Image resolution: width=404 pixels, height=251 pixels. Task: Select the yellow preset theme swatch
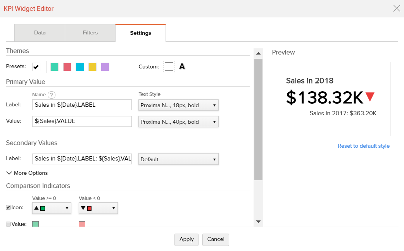pyautogui.click(x=92, y=67)
